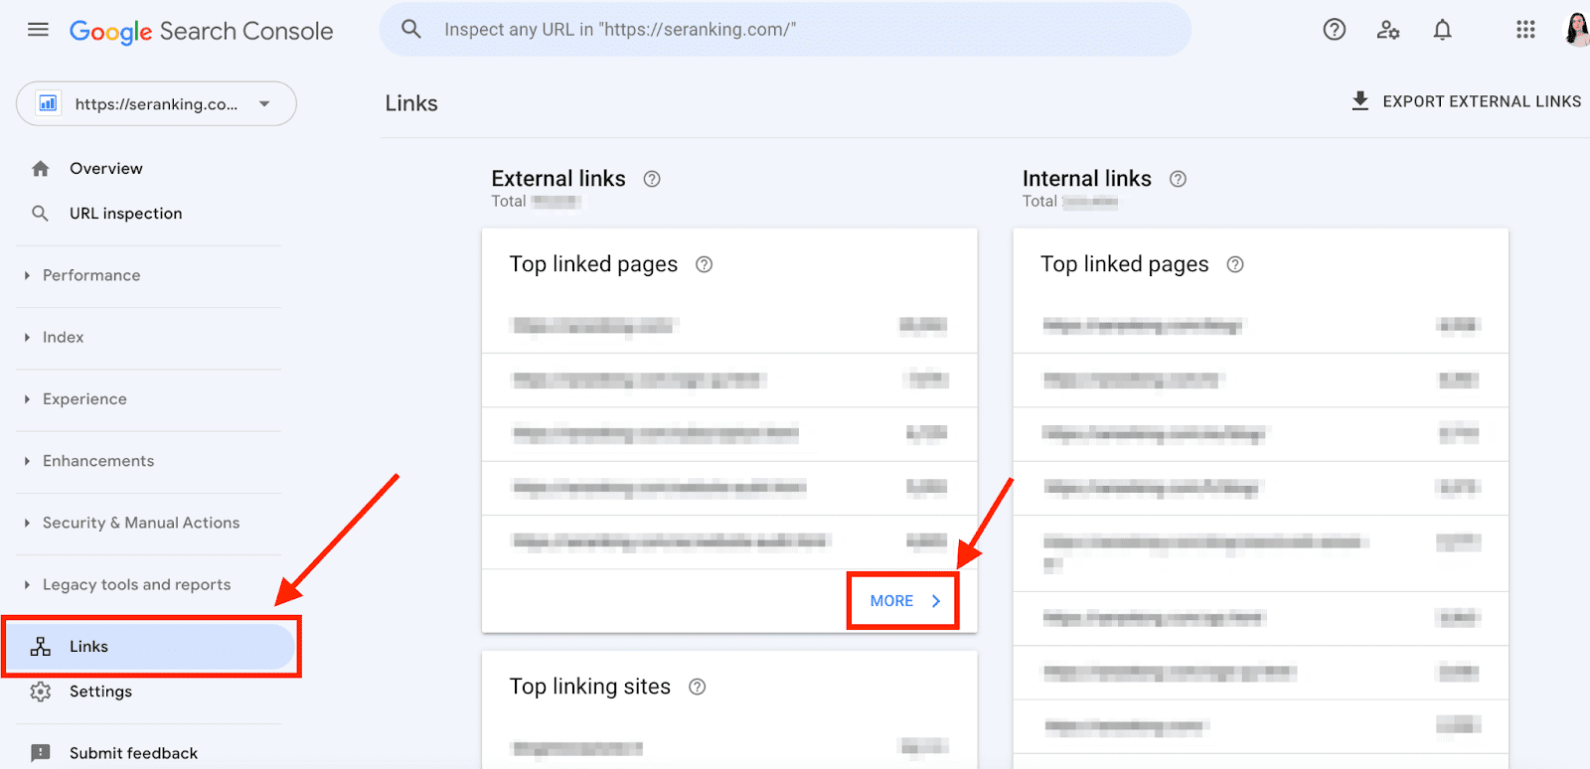The image size is (1590, 769).
Task: Open the notifications bell
Action: [1442, 30]
